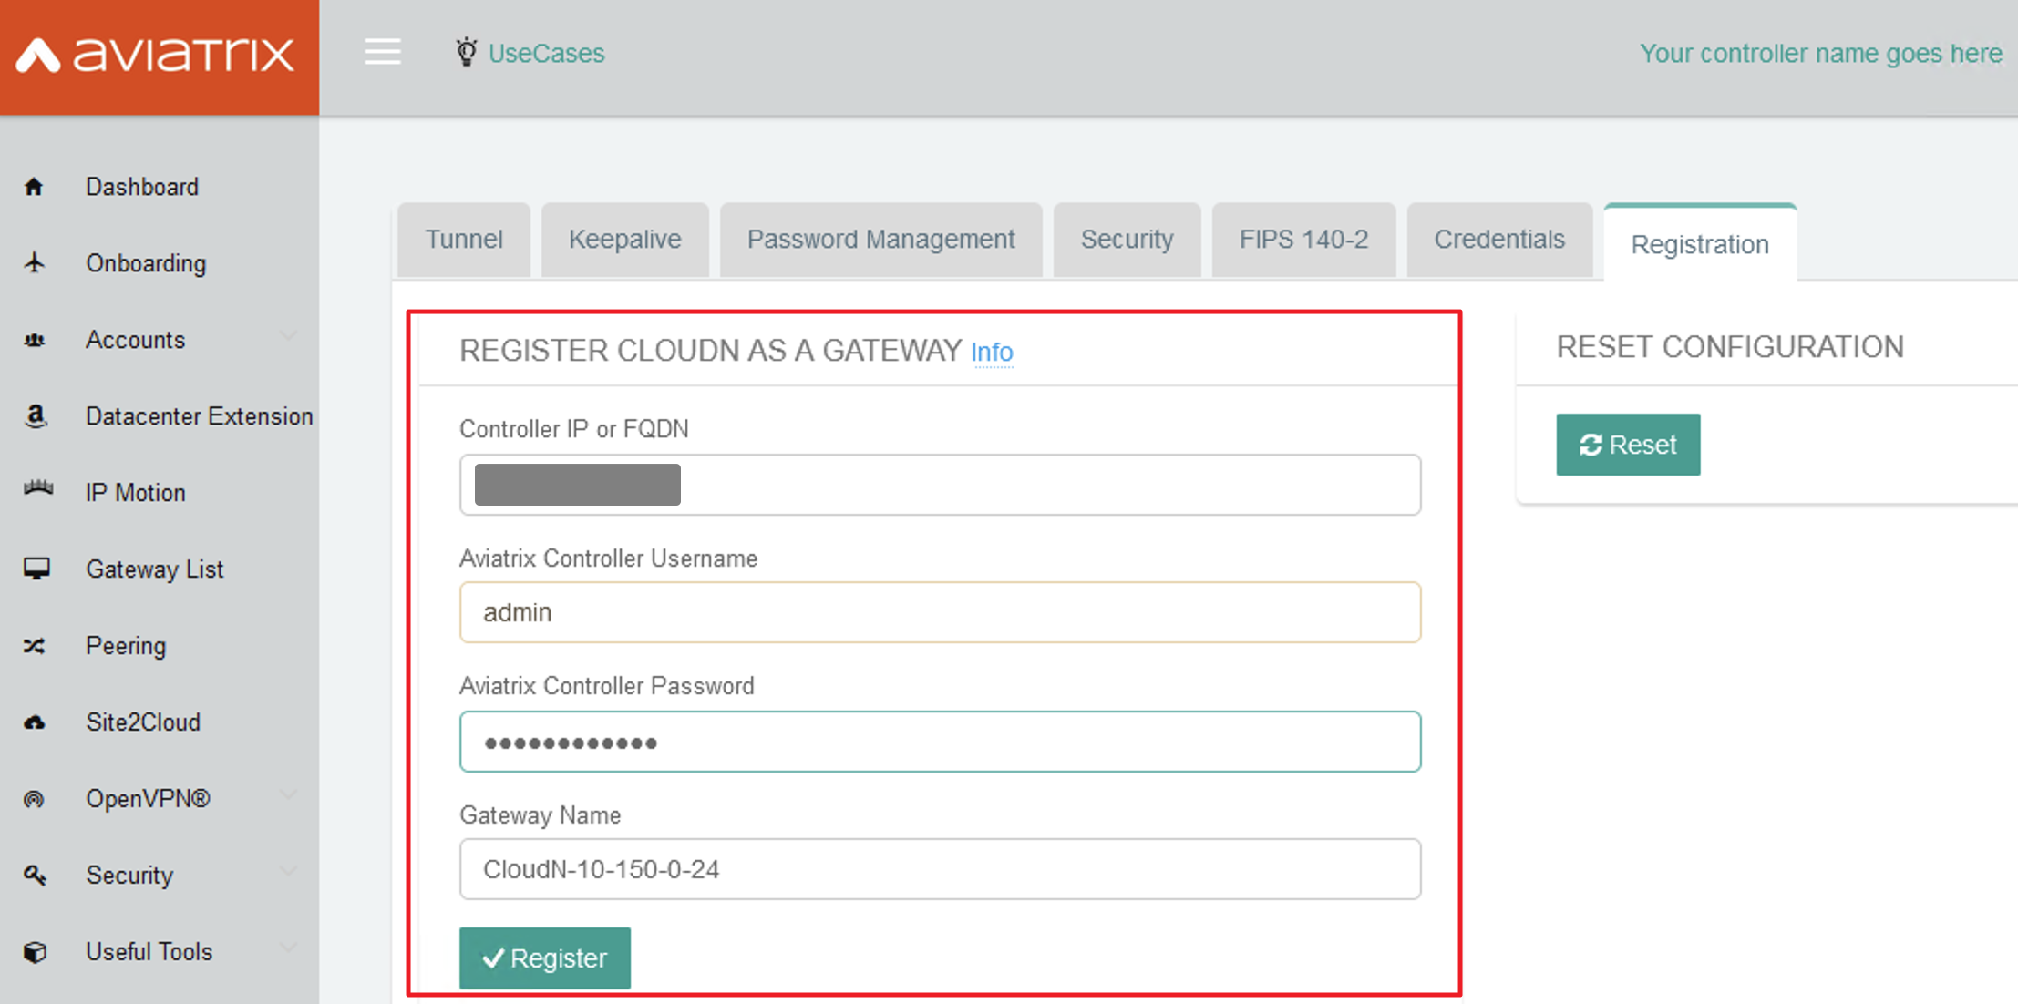
Task: Switch to the FIPS 140-2 tab
Action: tap(1299, 242)
